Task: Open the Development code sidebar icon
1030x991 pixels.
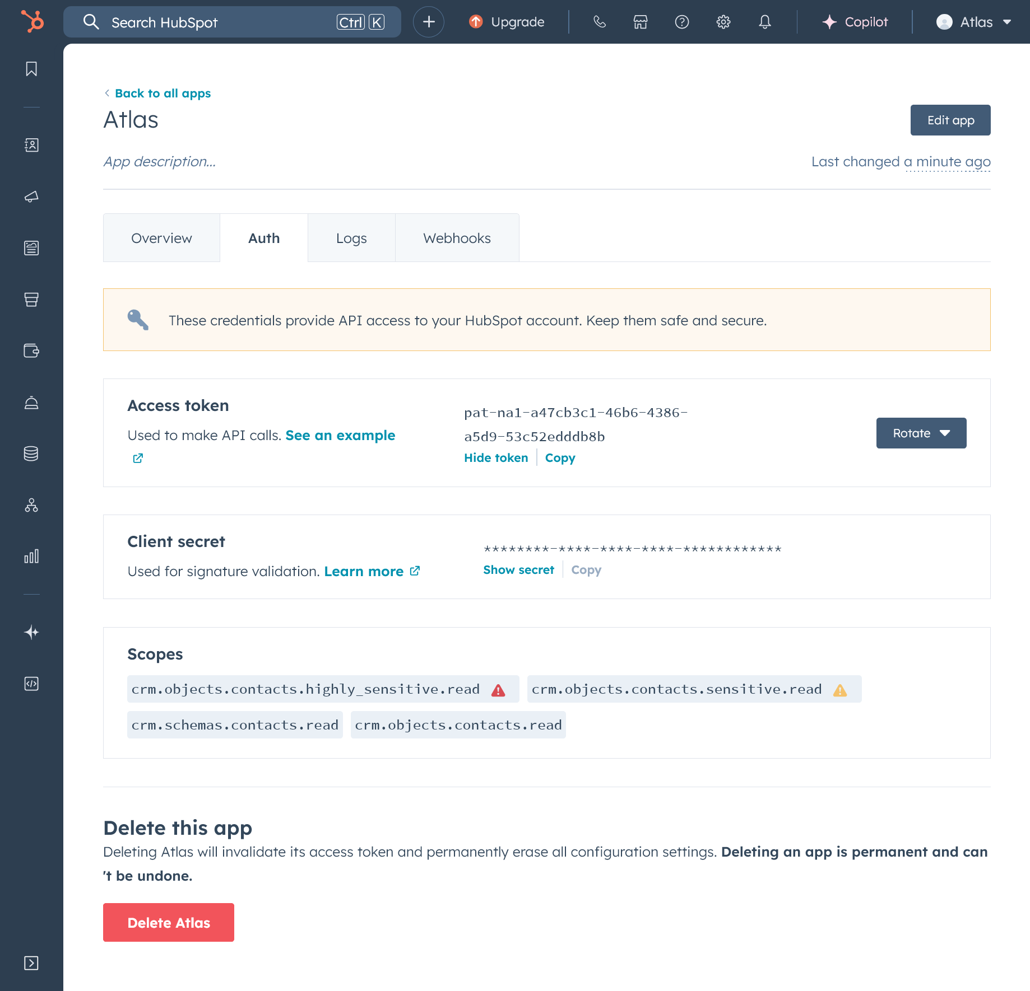Action: (x=31, y=684)
